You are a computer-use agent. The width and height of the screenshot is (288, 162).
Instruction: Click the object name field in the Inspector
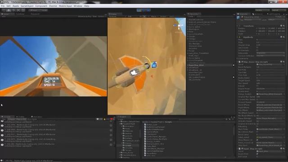pos(259,17)
